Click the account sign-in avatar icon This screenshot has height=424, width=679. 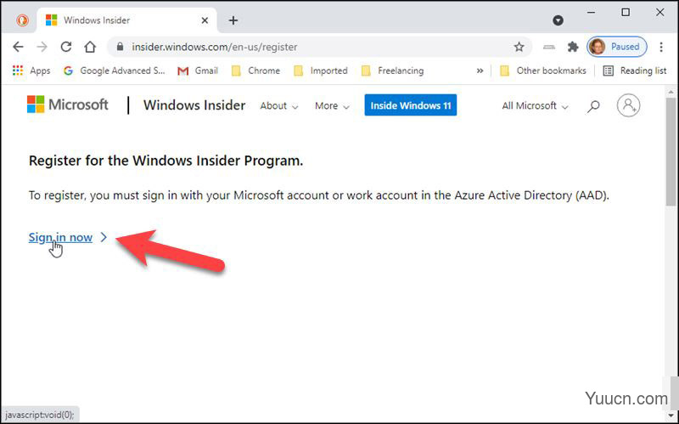628,105
